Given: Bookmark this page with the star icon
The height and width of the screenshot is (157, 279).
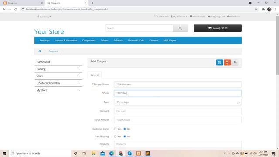Looking at the screenshot, I should 256,10.
